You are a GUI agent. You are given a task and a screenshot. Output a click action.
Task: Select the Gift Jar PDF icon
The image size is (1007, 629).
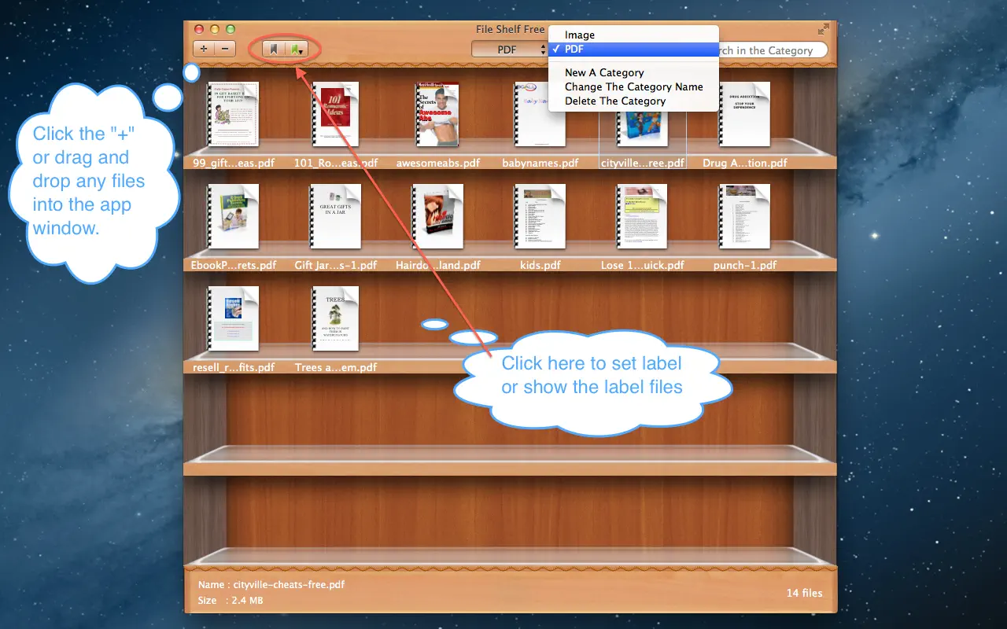(x=335, y=217)
